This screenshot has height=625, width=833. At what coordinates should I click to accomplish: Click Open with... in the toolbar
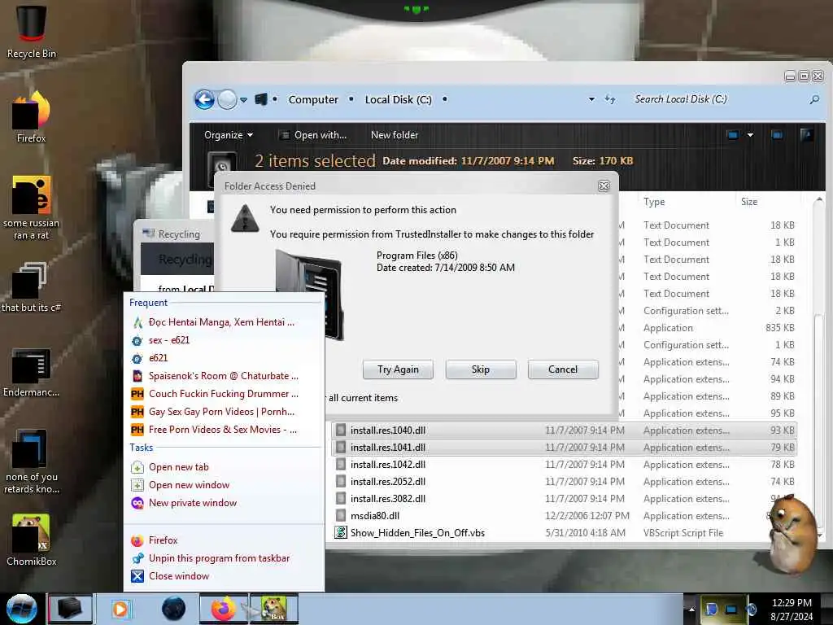313,135
